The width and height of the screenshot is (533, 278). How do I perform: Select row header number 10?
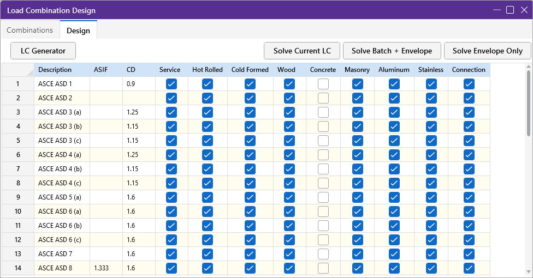(17, 211)
